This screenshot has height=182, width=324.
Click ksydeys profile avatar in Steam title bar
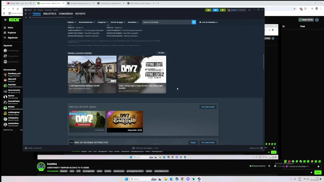pos(229,10)
